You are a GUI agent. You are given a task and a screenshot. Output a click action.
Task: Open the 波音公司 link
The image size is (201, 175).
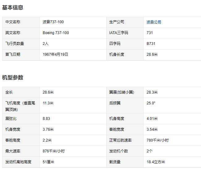point(154,22)
